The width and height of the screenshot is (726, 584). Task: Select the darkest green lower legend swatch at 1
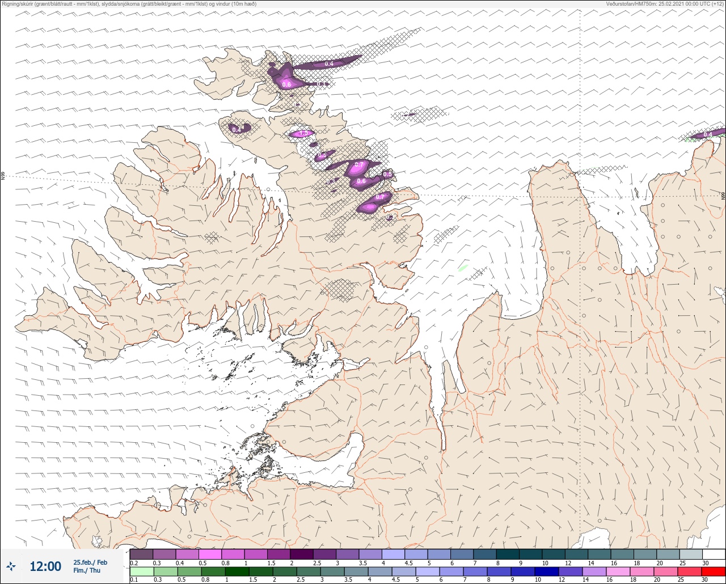[237, 572]
